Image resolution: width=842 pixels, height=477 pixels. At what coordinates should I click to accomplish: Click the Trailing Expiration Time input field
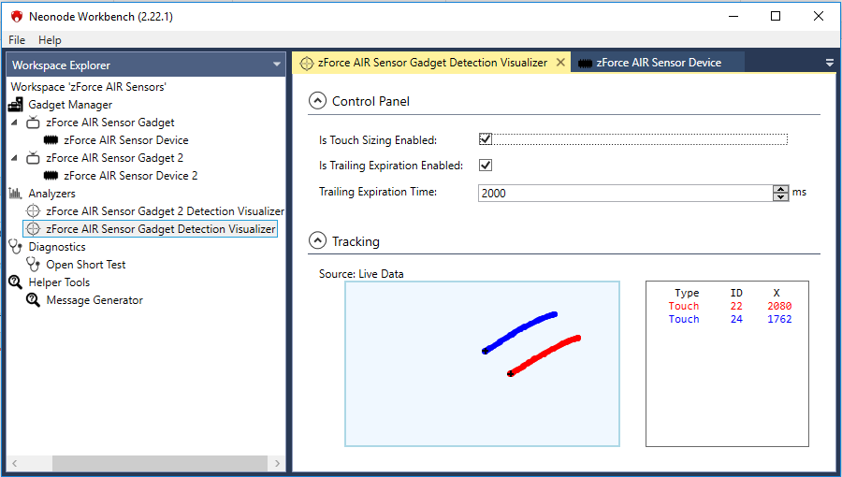pos(624,193)
